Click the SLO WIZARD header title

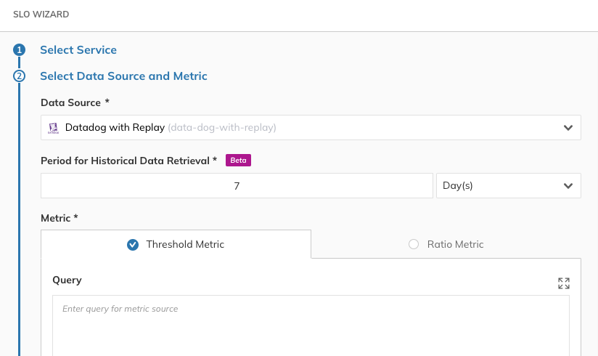[41, 14]
